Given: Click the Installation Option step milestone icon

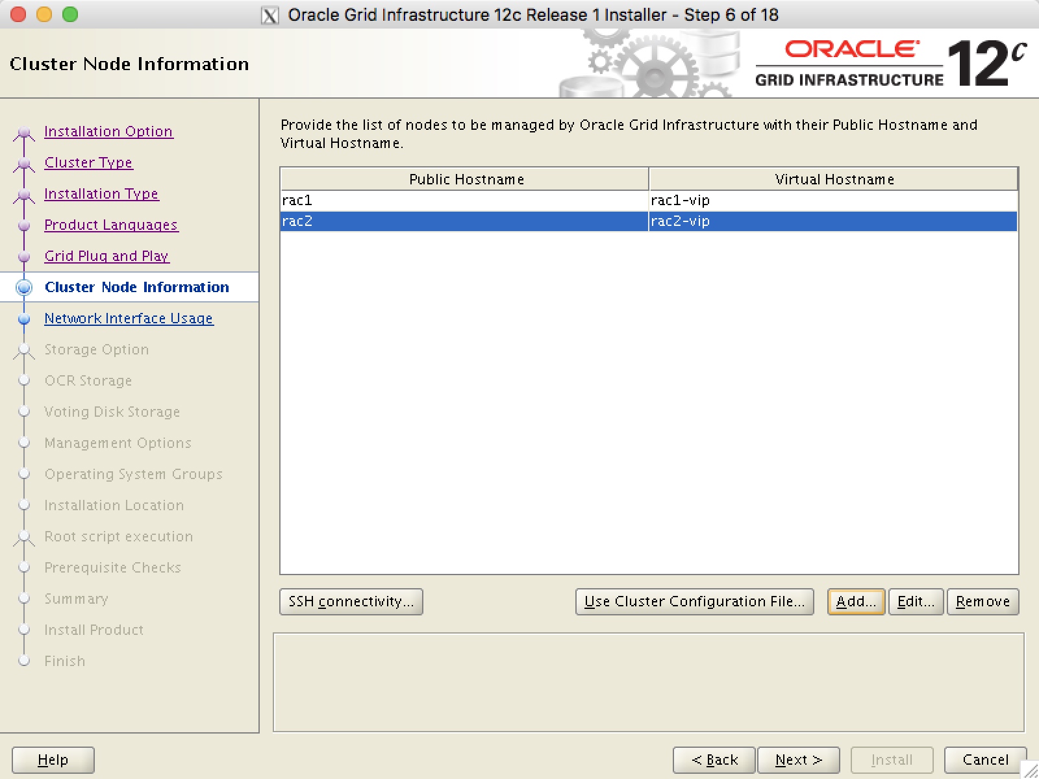Looking at the screenshot, I should coord(25,132).
